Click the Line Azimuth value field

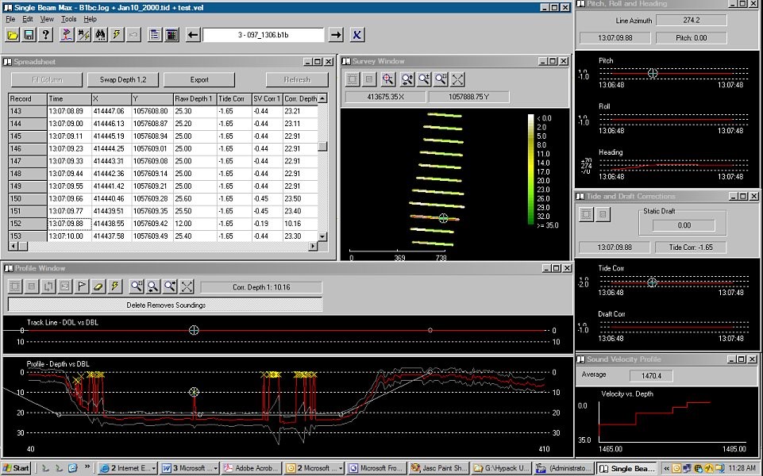pyautogui.click(x=691, y=21)
